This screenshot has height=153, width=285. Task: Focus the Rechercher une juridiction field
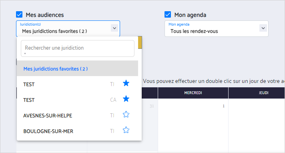coord(78,48)
